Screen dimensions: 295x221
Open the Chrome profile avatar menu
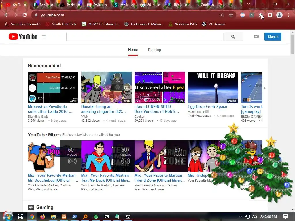(x=279, y=15)
